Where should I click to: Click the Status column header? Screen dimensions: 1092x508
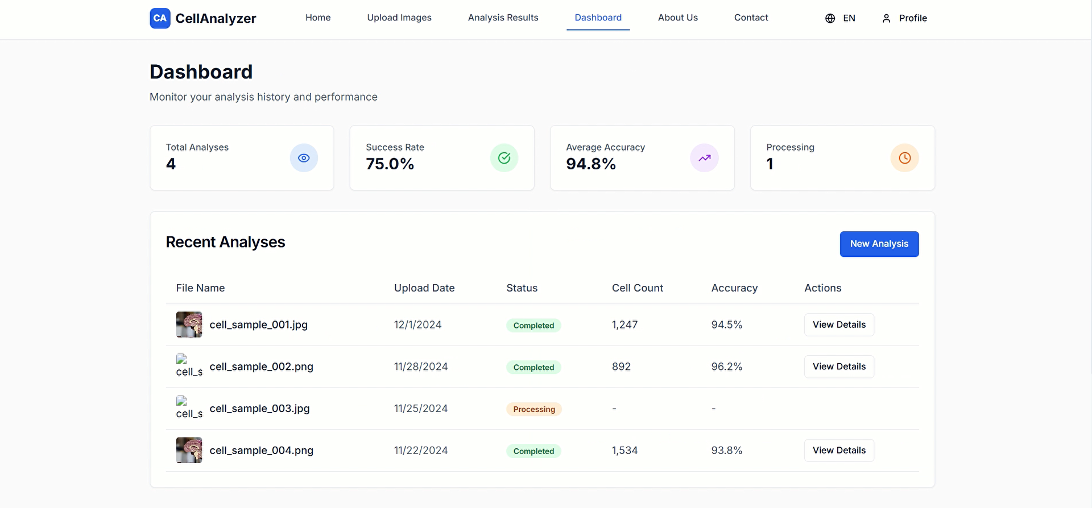(x=522, y=288)
